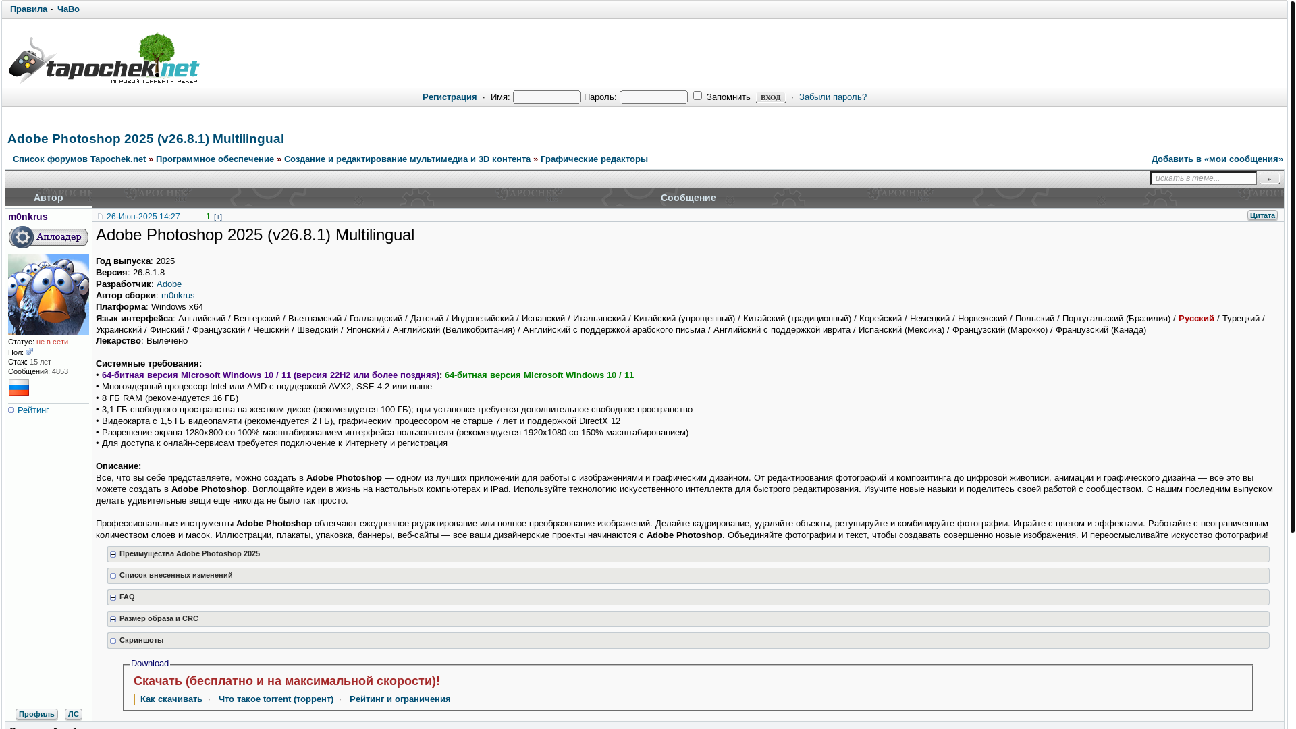Click the ЛС private message button
The width and height of the screenshot is (1296, 729).
tap(74, 714)
